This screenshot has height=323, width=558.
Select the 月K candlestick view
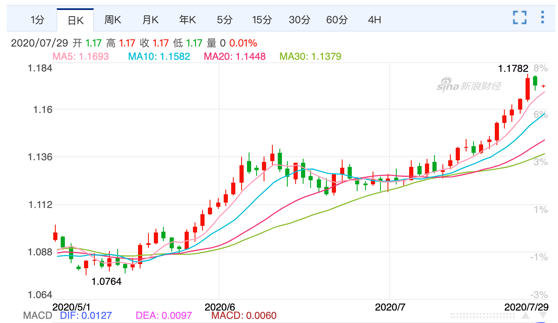click(150, 19)
